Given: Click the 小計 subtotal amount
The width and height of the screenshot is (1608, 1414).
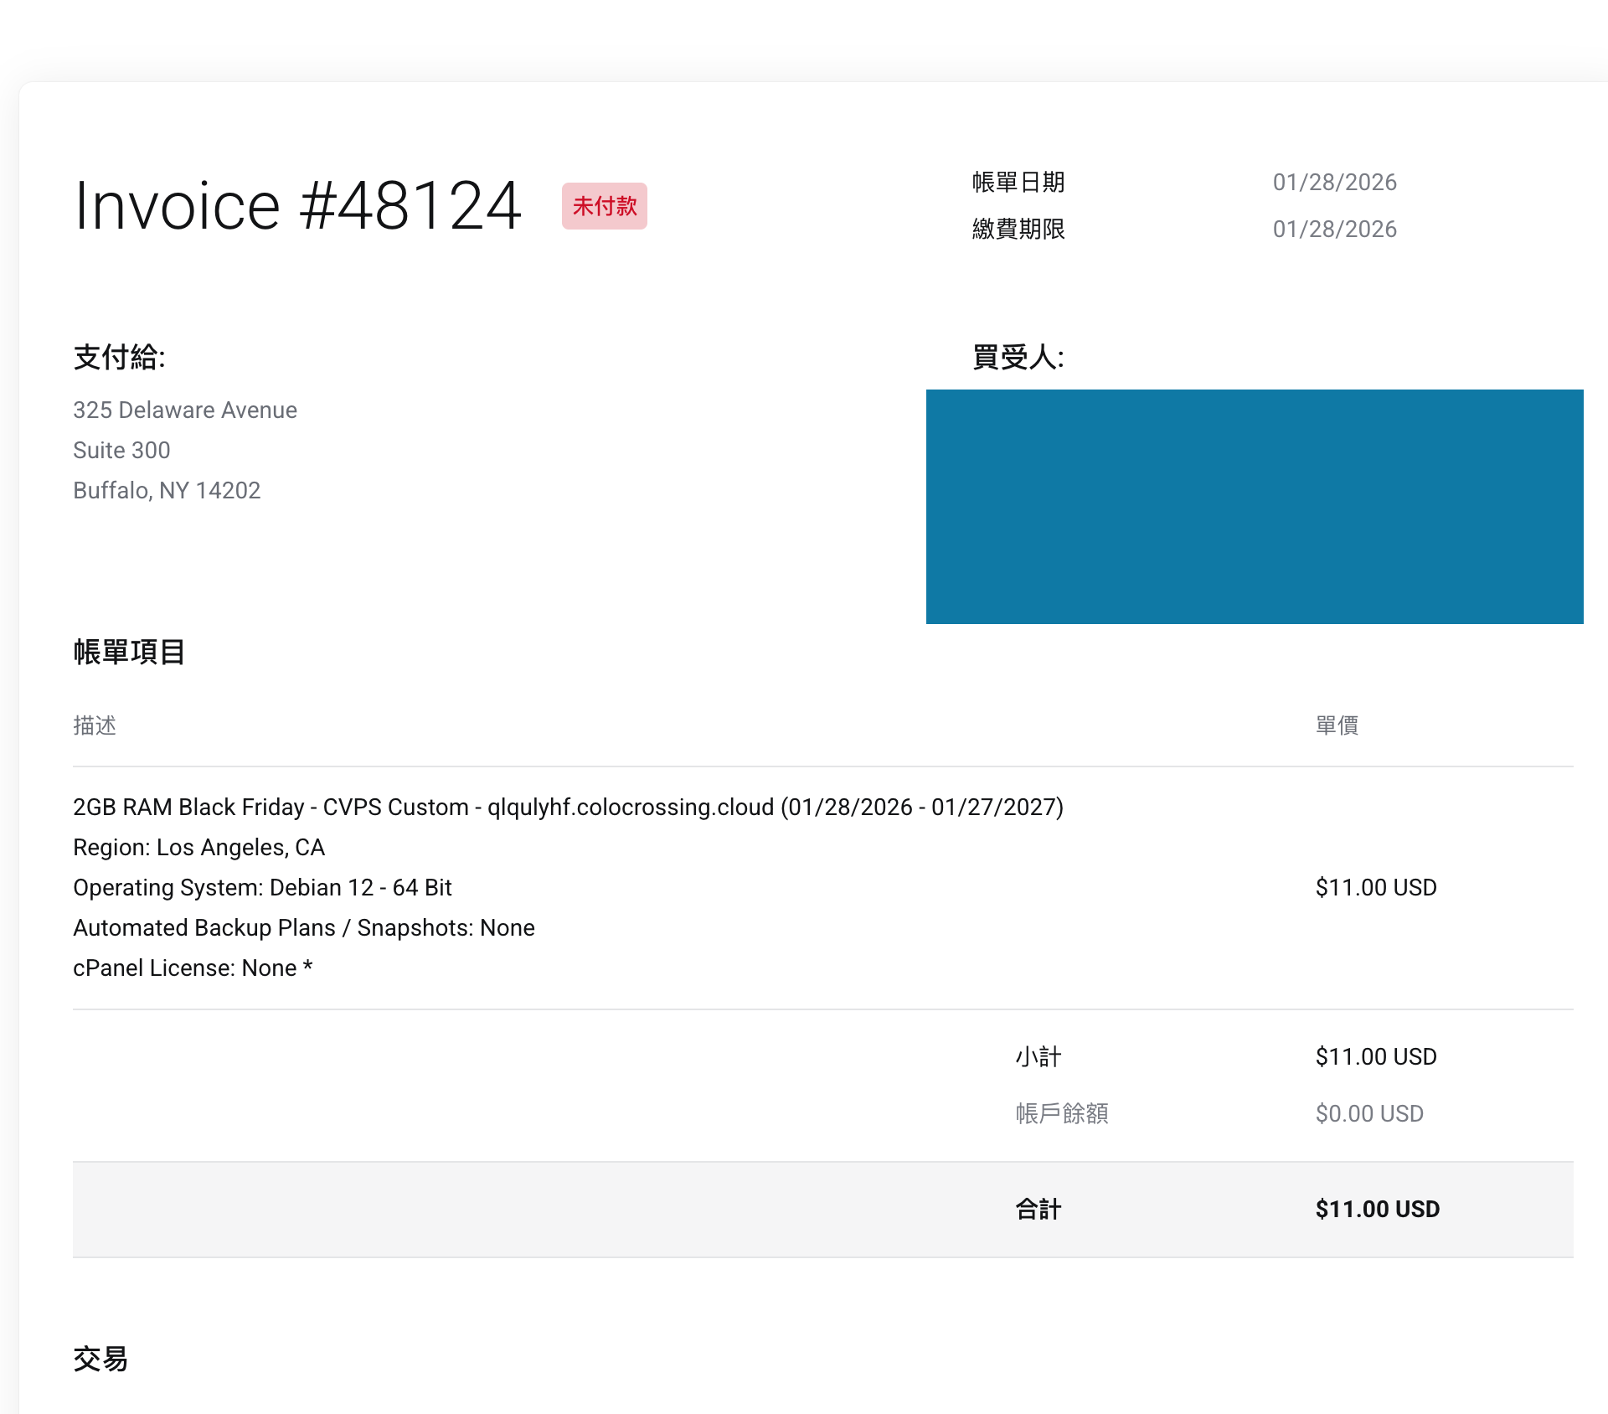Looking at the screenshot, I should point(1375,1056).
